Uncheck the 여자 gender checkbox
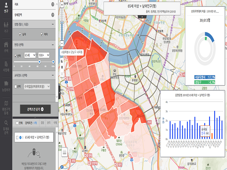The height and width of the screenshot is (170, 227). (42, 35)
